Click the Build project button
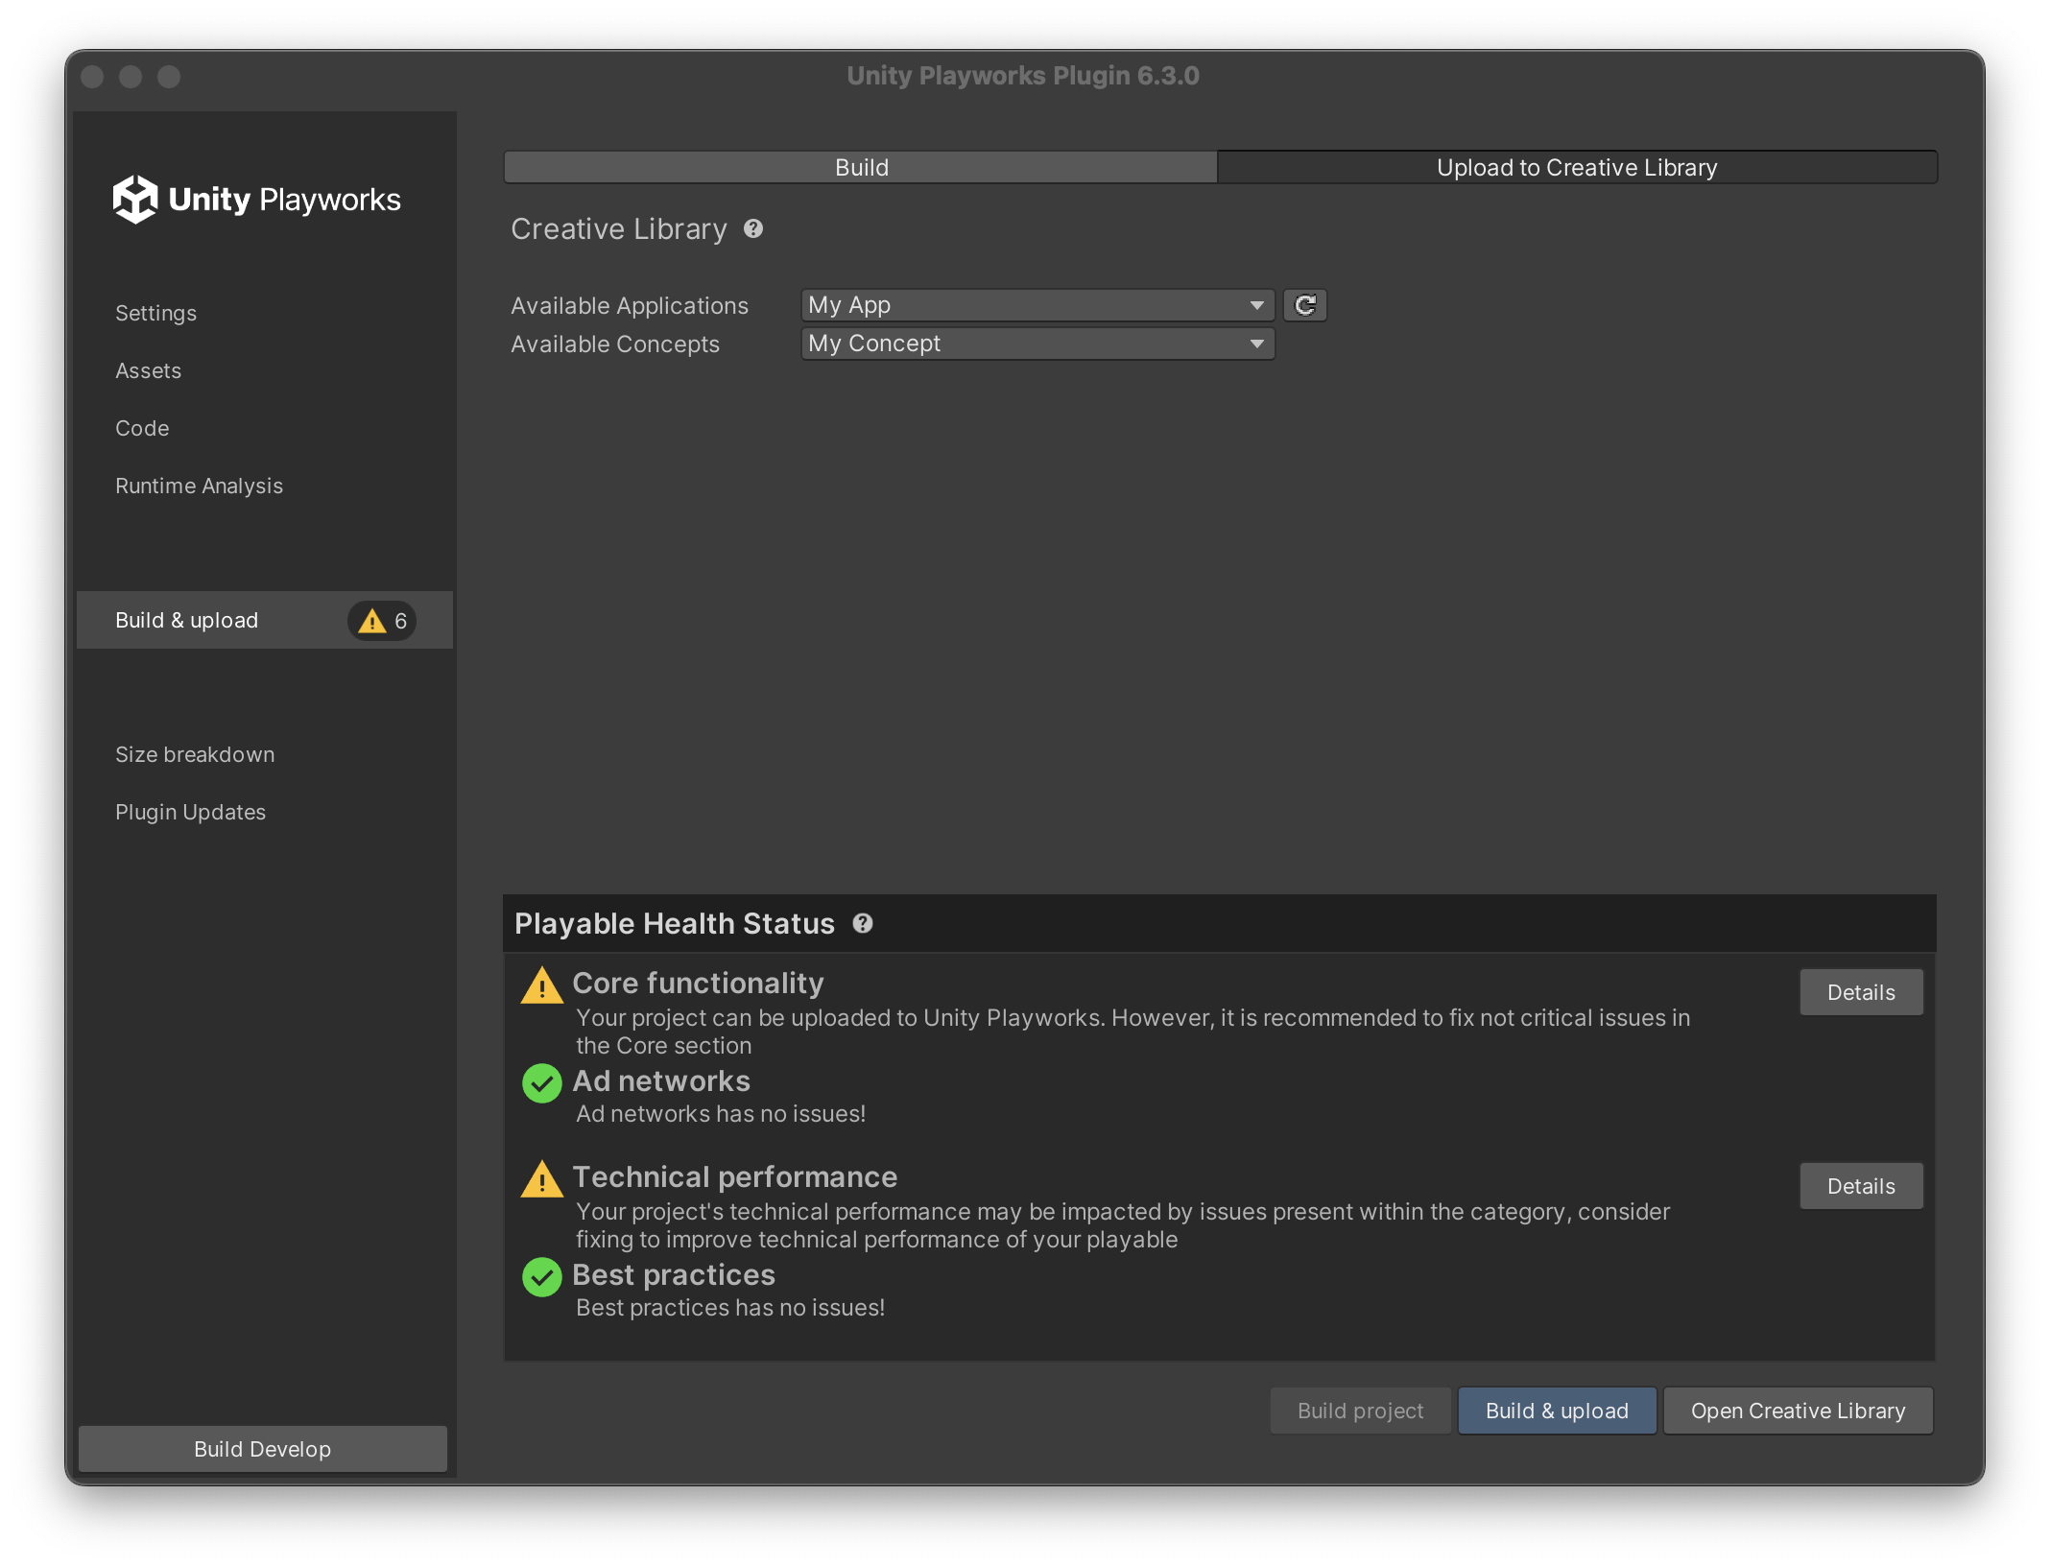2050x1566 pixels. [x=1360, y=1411]
